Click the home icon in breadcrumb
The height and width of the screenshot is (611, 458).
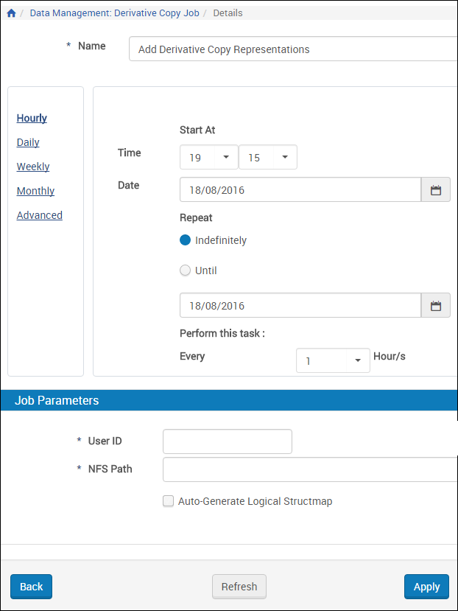tap(11, 13)
